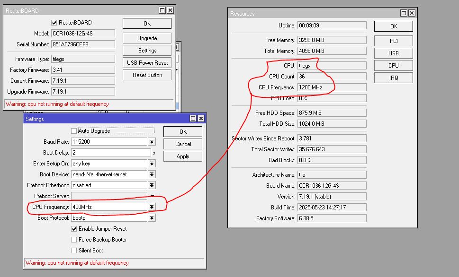This screenshot has height=277, width=459.
Task: Click OK in the Settings window
Action: [x=183, y=132]
